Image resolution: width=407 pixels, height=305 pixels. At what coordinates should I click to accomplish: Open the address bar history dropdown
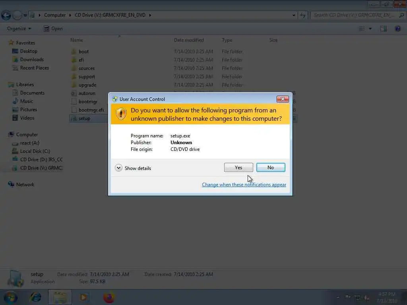(294, 15)
